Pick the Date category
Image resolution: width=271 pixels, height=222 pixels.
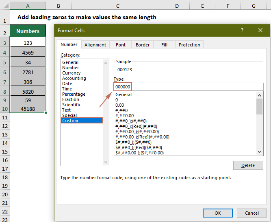click(67, 84)
